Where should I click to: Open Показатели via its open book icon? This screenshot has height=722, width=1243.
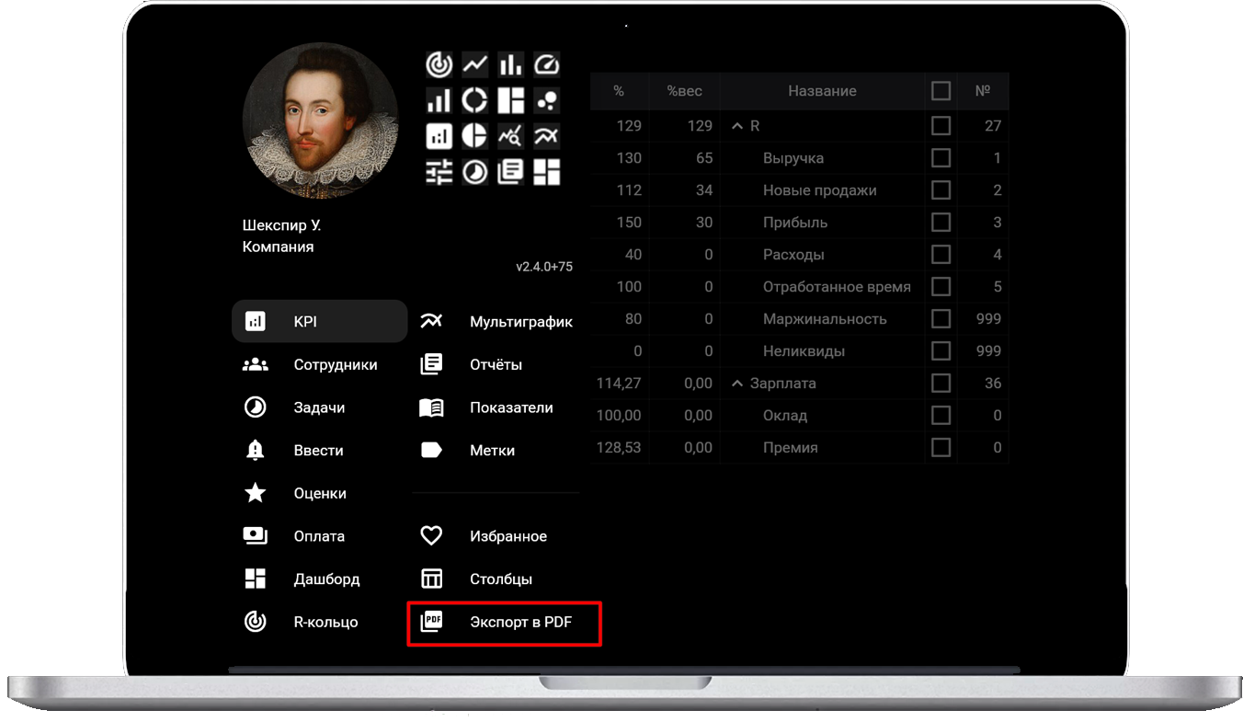431,407
